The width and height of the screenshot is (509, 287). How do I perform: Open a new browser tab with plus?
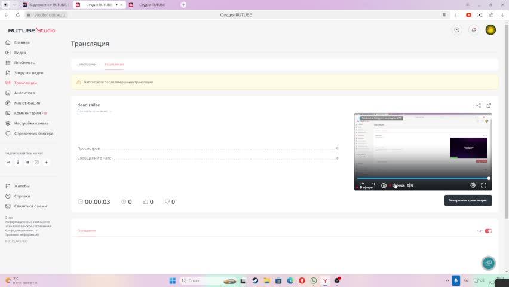(x=183, y=5)
